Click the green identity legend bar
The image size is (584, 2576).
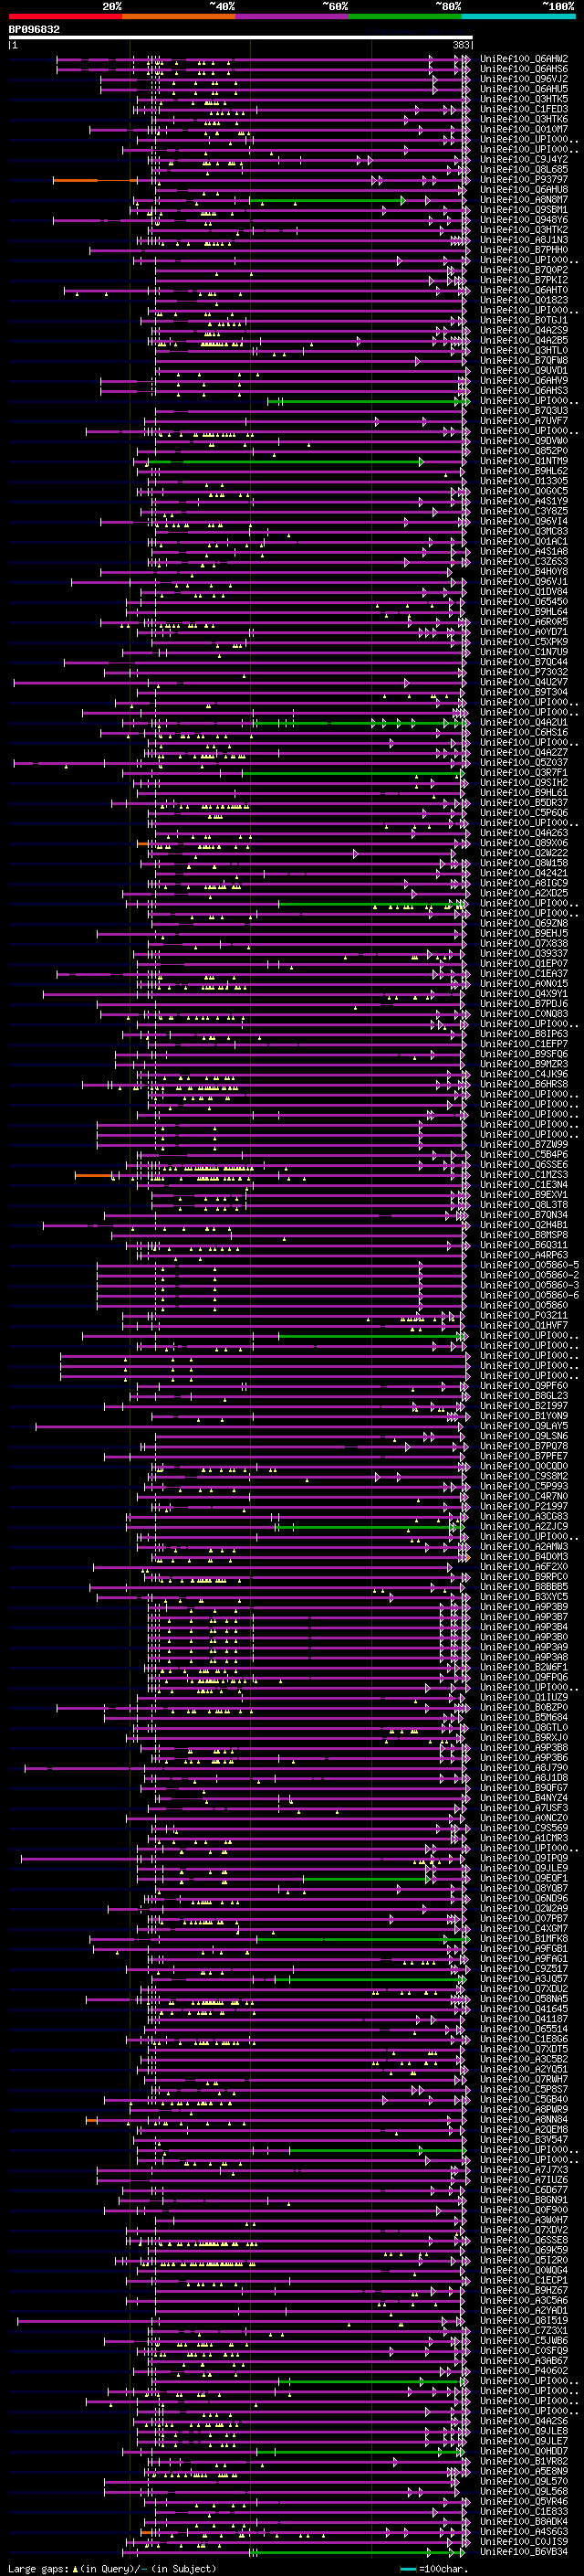tap(405, 16)
